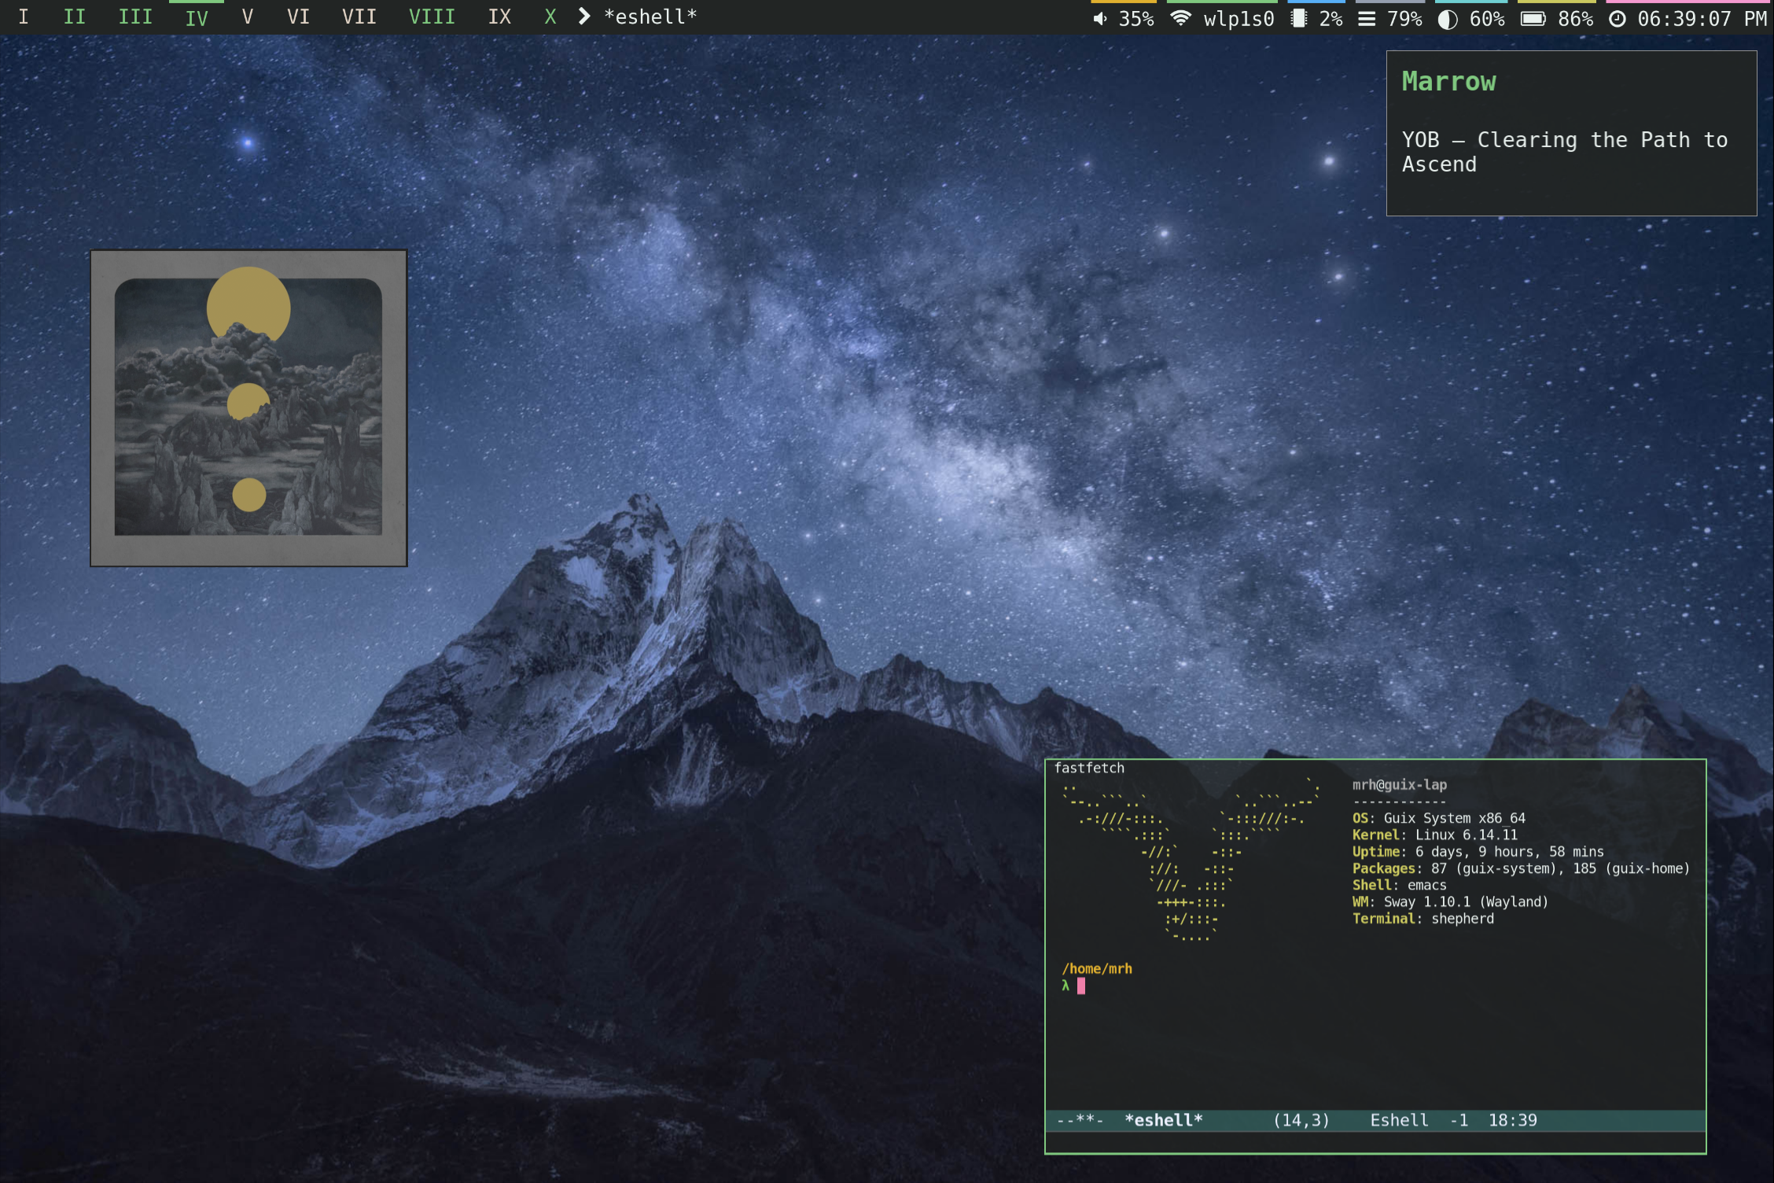This screenshot has width=1774, height=1183.
Task: Select the active workspace IV
Action: pos(197,17)
